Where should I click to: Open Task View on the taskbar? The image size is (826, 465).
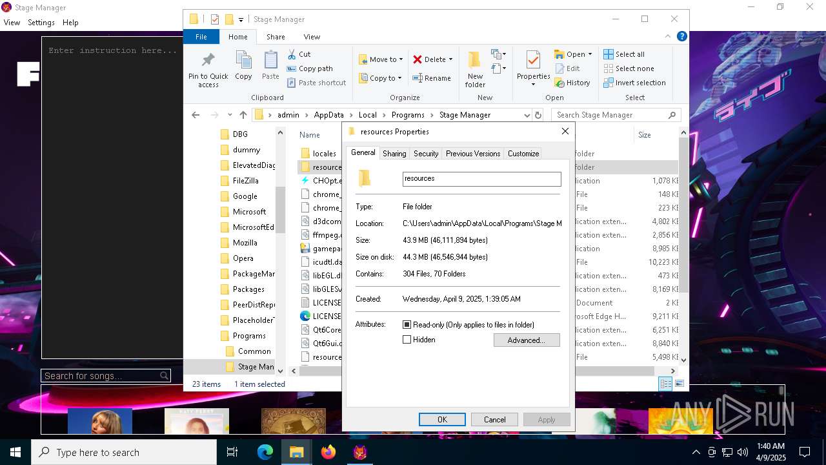[x=232, y=452]
